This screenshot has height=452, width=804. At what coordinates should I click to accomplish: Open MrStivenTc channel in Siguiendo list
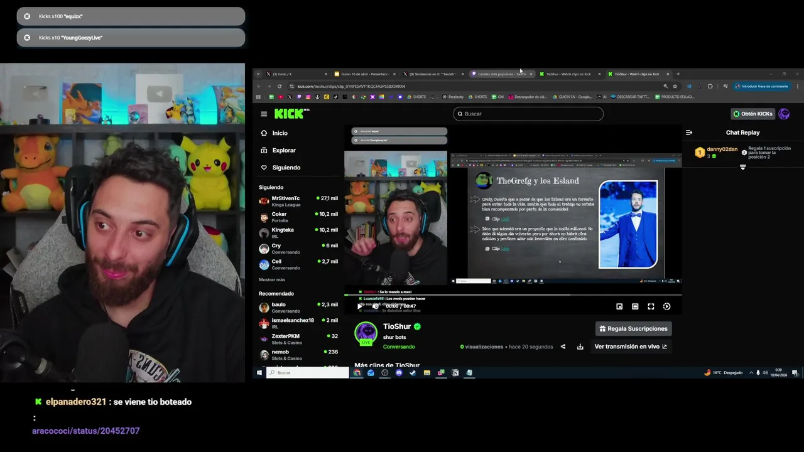[x=298, y=201]
